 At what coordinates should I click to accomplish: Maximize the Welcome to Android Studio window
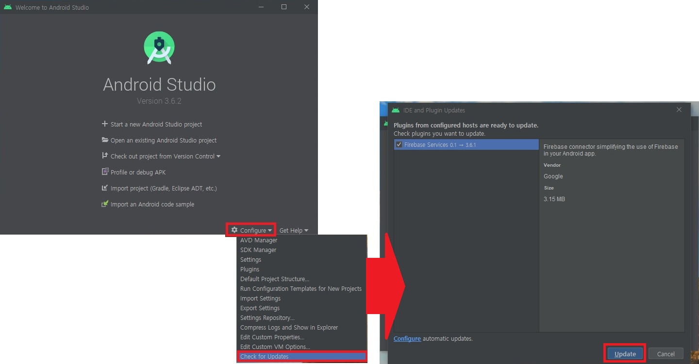point(284,7)
